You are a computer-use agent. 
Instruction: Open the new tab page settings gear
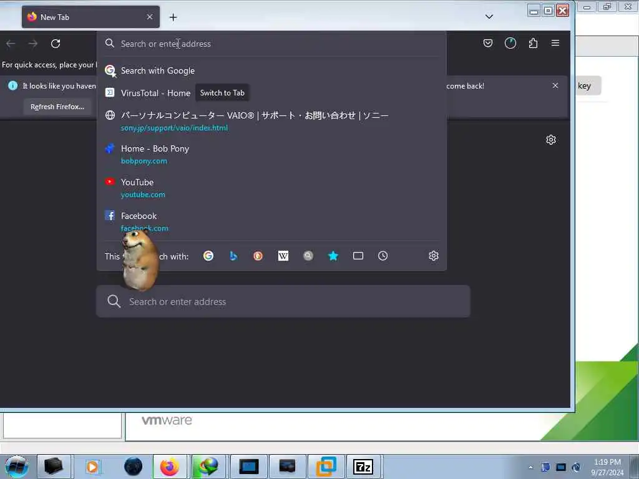point(551,140)
